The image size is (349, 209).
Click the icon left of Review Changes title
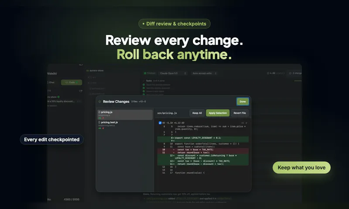[99, 102]
